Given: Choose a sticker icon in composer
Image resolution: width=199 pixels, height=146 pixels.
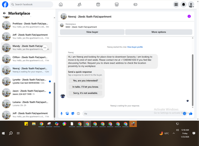Looking at the screenshot, I should (73, 113).
